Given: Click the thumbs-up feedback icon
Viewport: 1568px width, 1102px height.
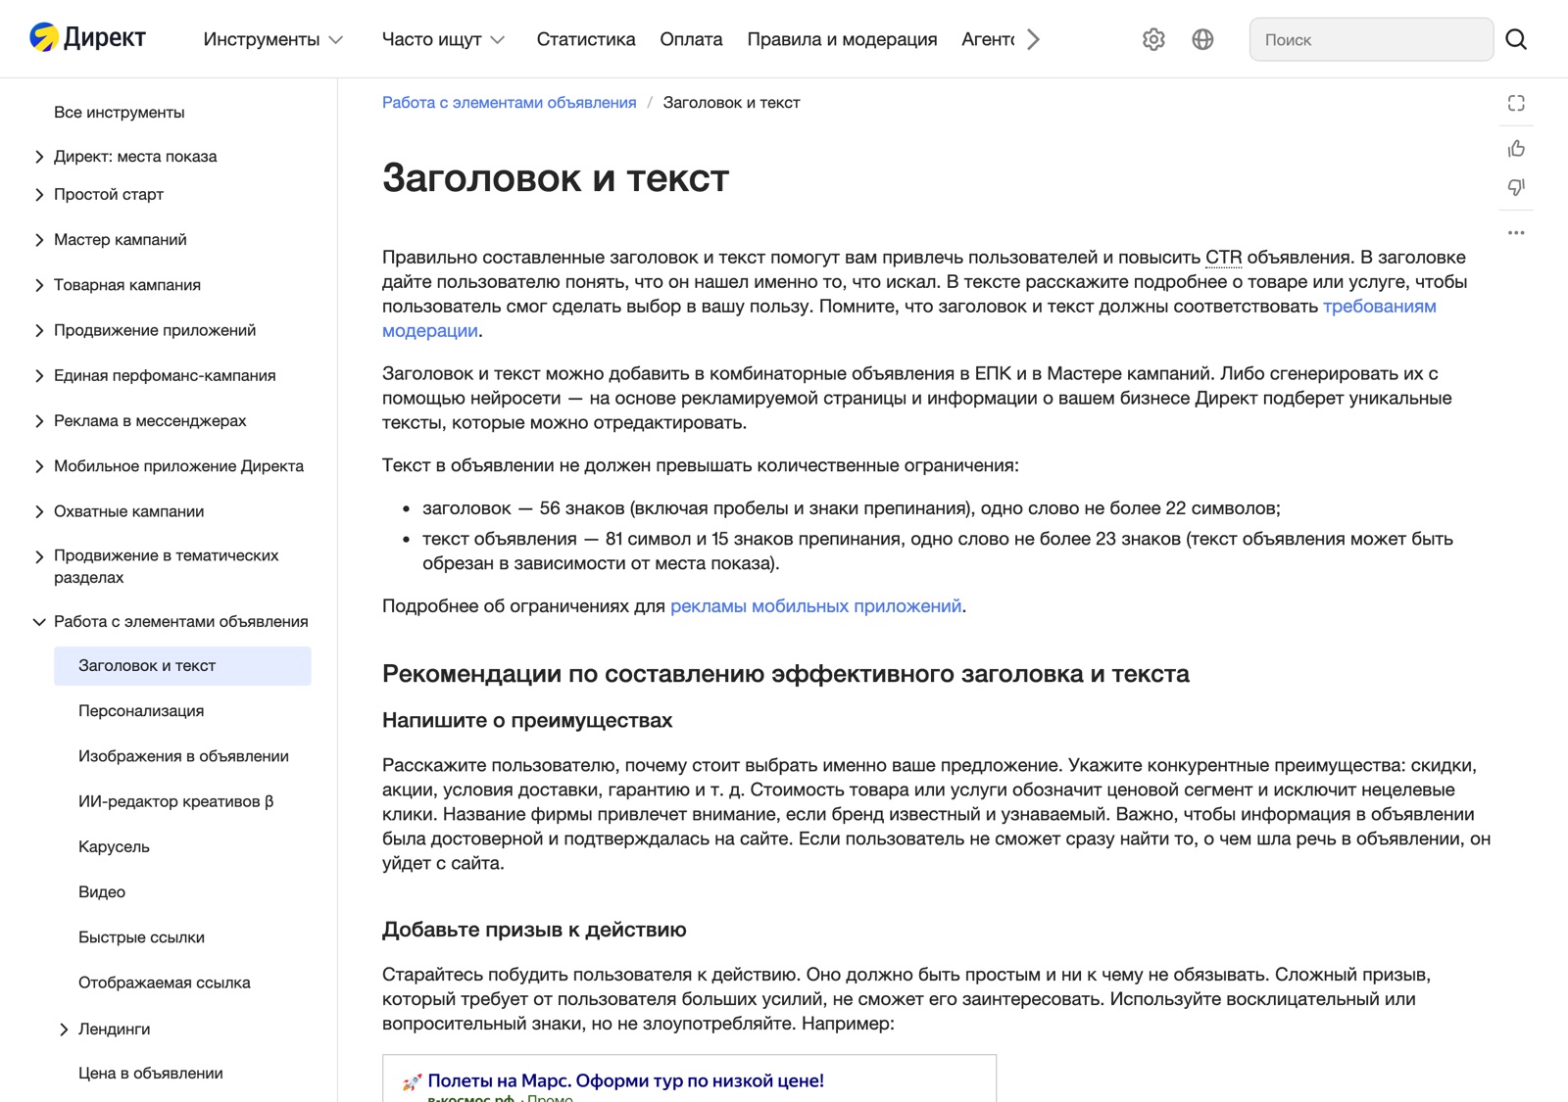Looking at the screenshot, I should click(x=1516, y=149).
